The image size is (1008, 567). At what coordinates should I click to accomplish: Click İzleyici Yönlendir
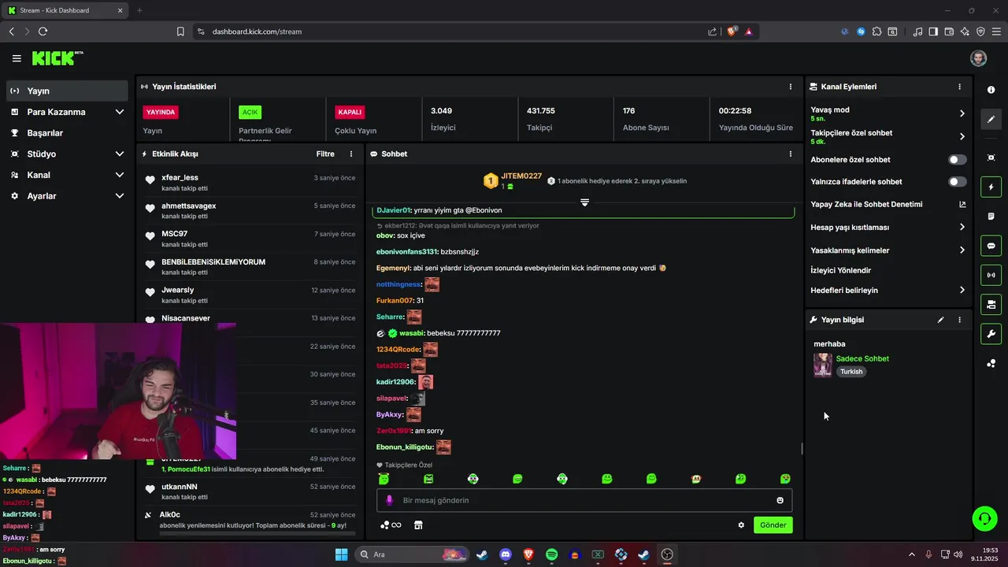click(840, 270)
